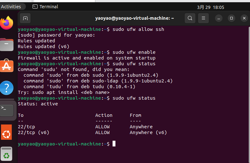
Task: Open the Ubuntu logo dock icon
Action: [x=6, y=132]
